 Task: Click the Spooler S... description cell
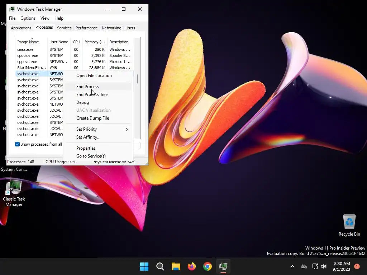click(119, 56)
